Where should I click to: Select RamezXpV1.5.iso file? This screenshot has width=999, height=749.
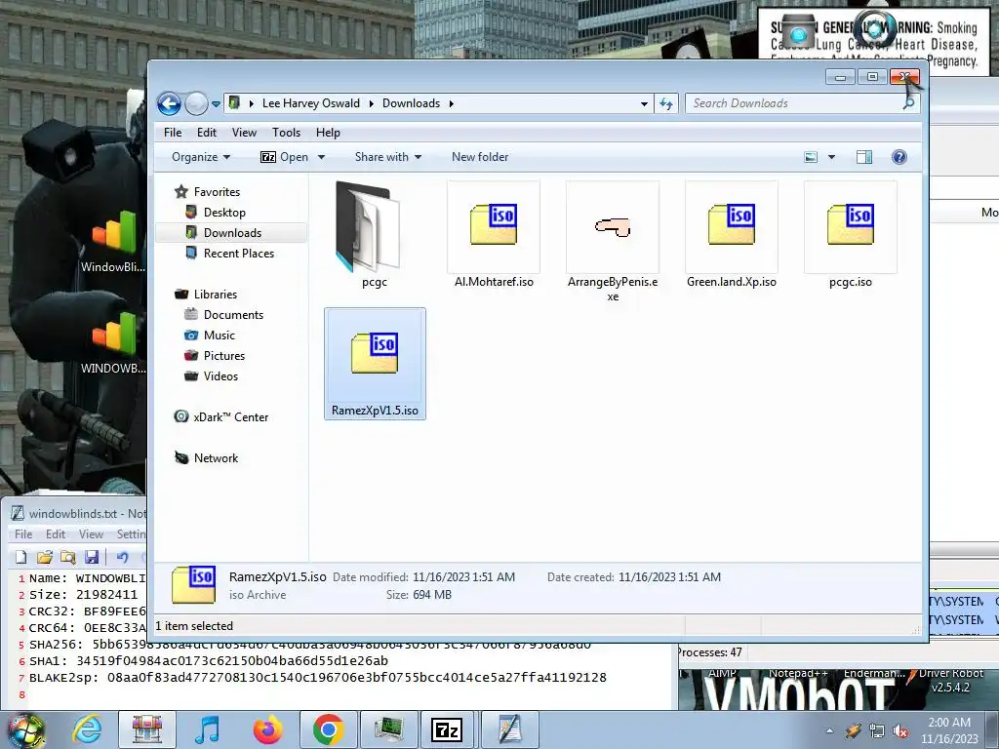point(375,364)
